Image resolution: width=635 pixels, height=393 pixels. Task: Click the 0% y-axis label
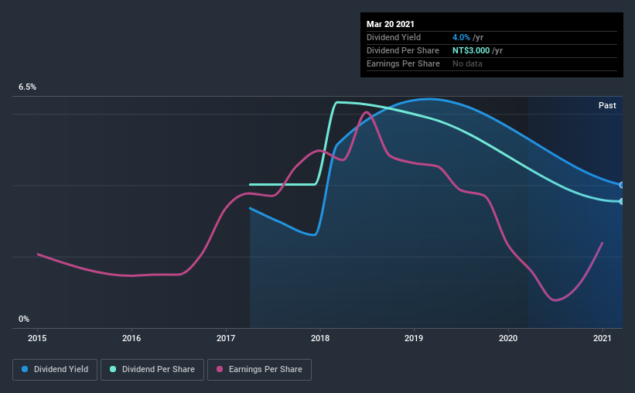click(24, 320)
